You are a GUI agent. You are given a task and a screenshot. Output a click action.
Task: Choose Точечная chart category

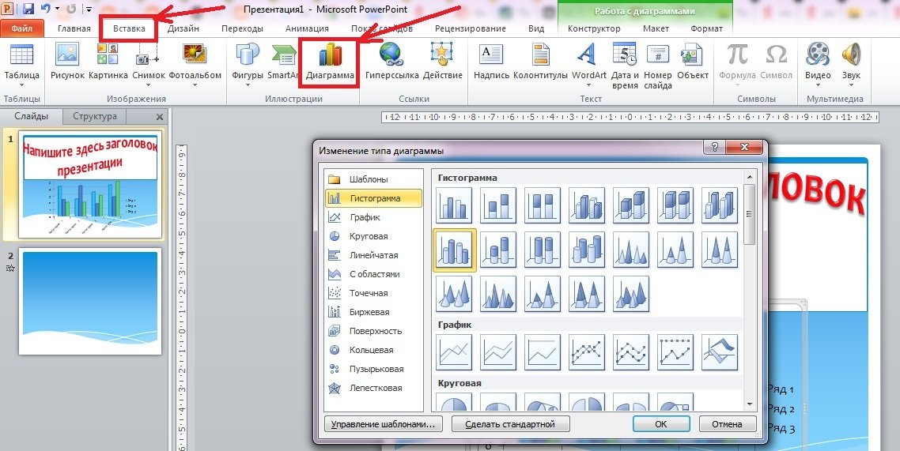point(373,293)
